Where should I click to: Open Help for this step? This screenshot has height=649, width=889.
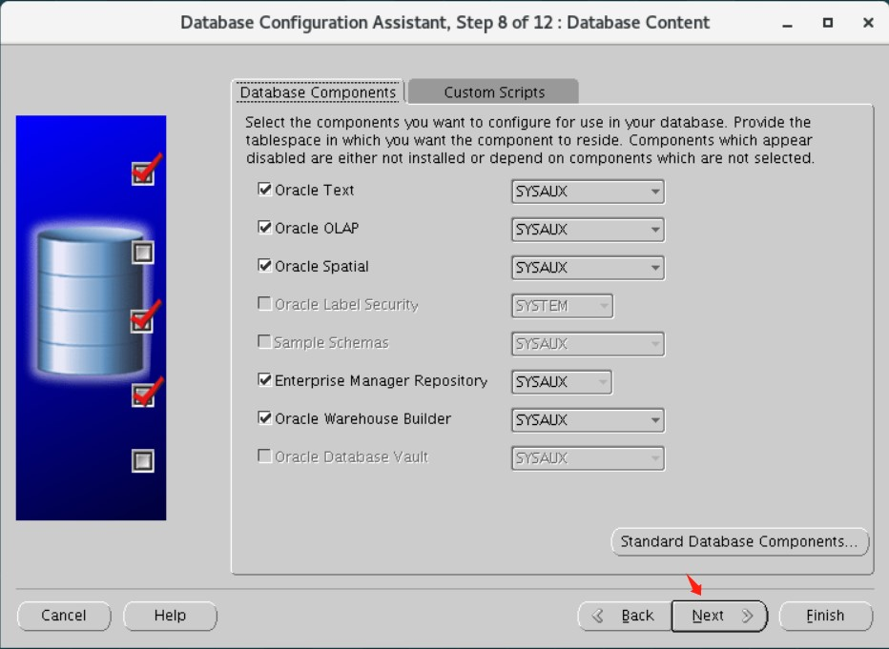pyautogui.click(x=170, y=616)
